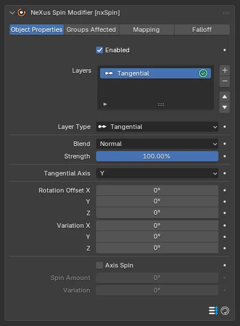Screen dimensions: 240x326
Task: Animate the Rotation Offset X dot
Action: 225,190
